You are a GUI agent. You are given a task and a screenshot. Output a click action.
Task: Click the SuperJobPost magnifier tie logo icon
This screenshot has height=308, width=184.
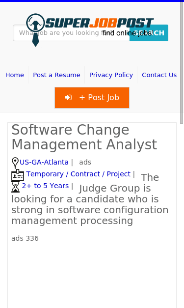35,30
